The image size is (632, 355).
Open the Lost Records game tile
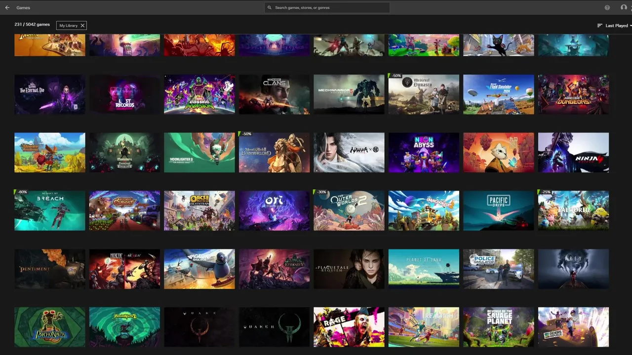point(124,94)
